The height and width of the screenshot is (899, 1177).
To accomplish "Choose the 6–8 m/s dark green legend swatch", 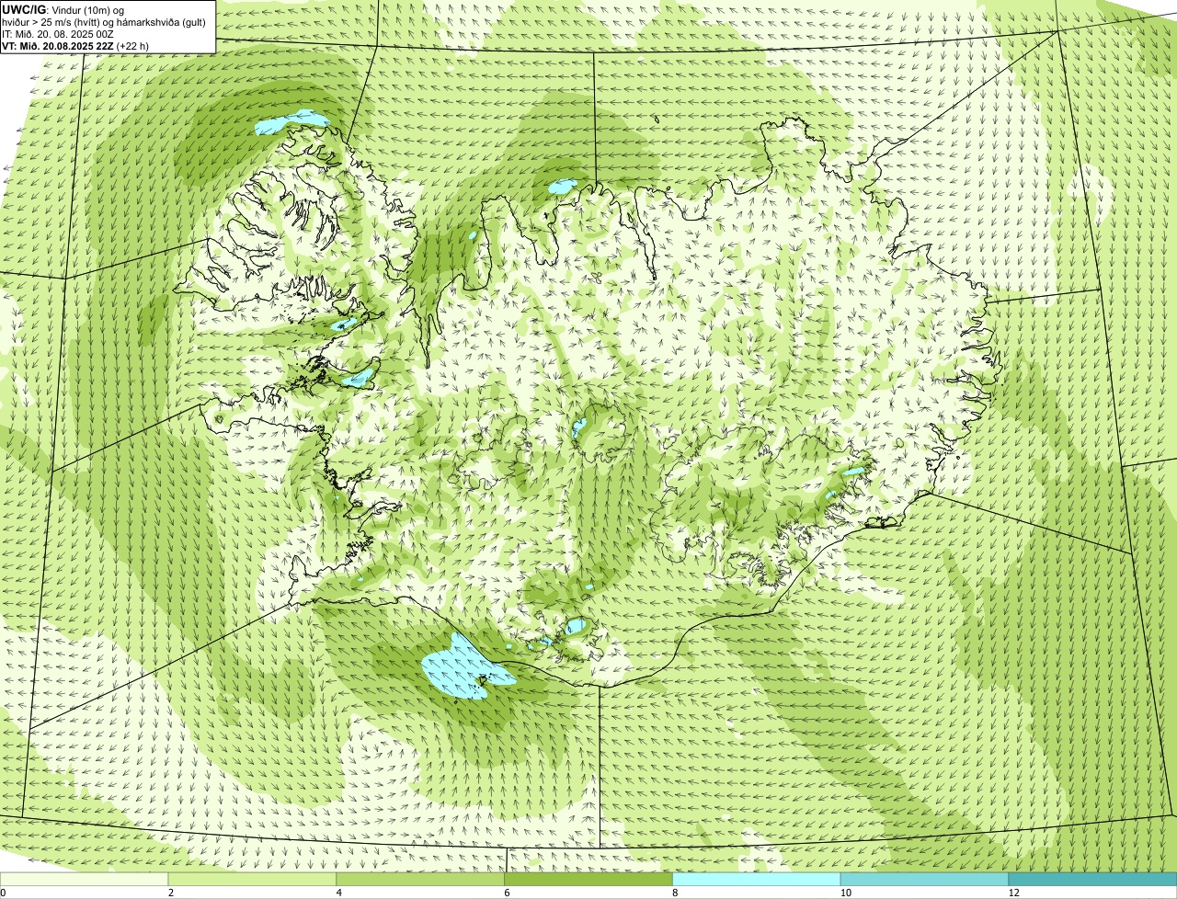I will [588, 880].
